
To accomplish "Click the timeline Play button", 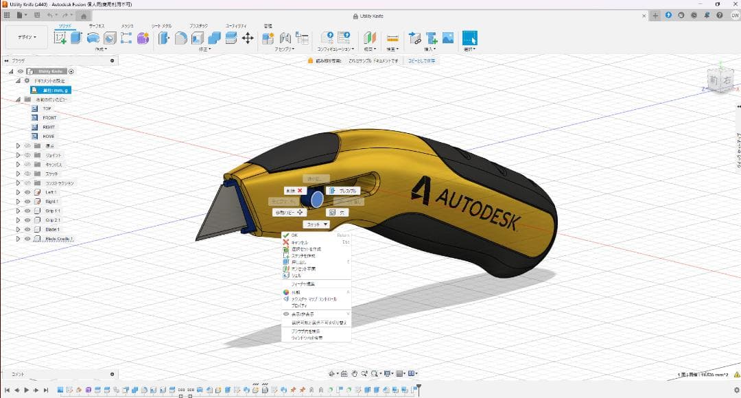I will click(27, 390).
